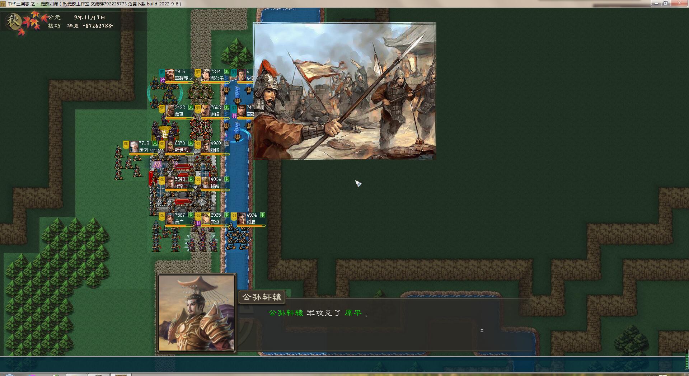Viewport: 689px width, 376px height.
Task: Click troop count 4994
Action: click(x=252, y=215)
